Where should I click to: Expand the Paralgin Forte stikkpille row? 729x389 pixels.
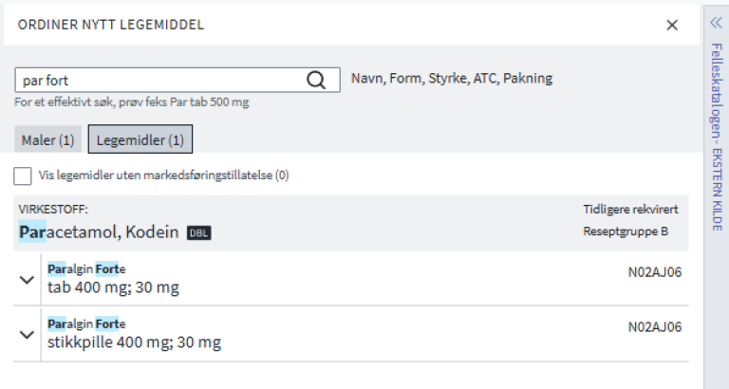[x=26, y=334]
